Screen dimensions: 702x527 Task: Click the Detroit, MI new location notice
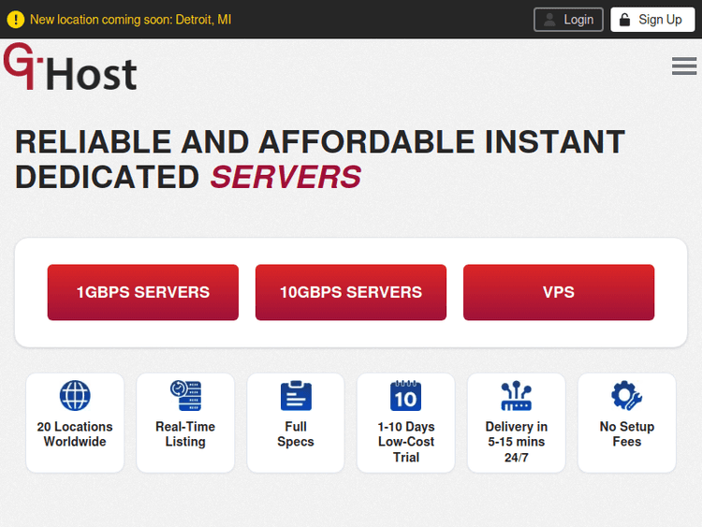point(131,20)
